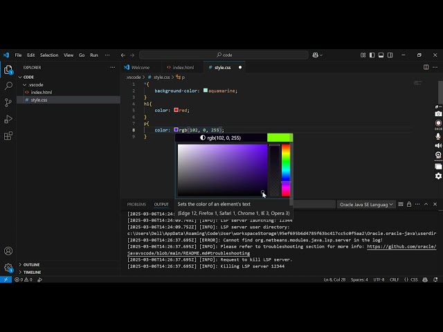The image size is (443, 332).
Task: Show more menus via title bar ellipsis
Action: pyautogui.click(x=107, y=55)
